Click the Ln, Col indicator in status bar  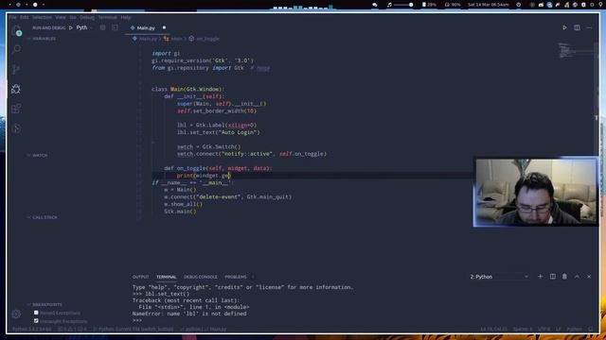point(493,329)
